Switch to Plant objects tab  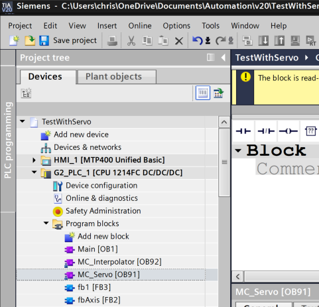pyautogui.click(x=117, y=76)
